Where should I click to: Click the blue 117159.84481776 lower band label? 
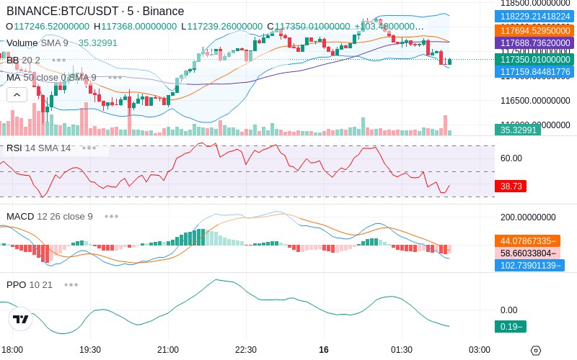click(x=534, y=71)
